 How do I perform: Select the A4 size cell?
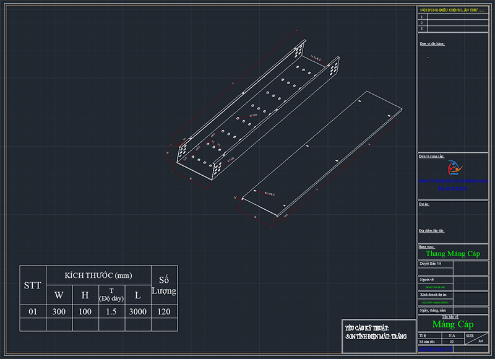[x=481, y=341]
